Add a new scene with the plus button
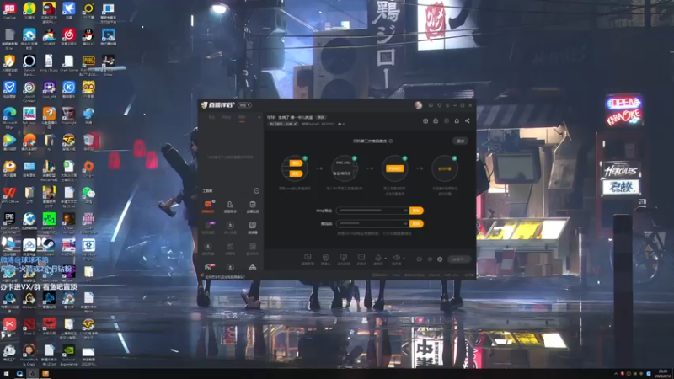 coord(259,117)
